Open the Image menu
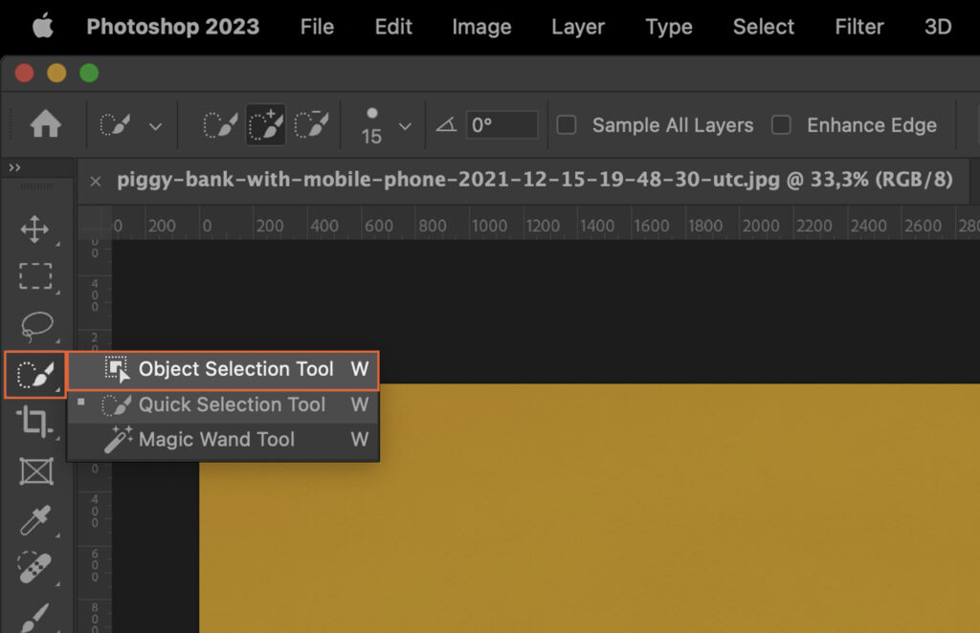 point(480,27)
